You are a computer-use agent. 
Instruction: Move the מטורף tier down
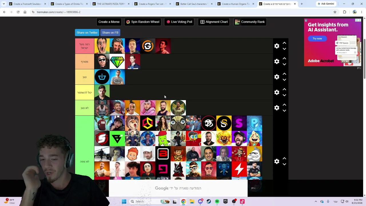coord(284,65)
